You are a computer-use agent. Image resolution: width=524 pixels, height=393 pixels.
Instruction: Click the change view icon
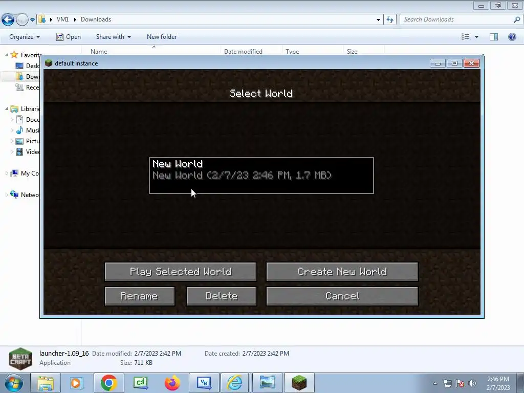tap(466, 37)
